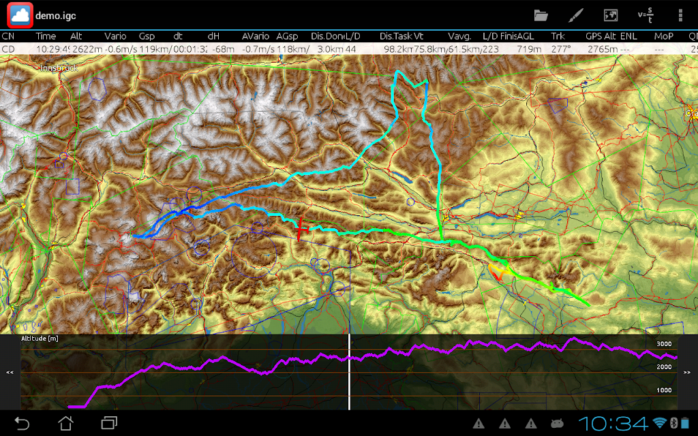The height and width of the screenshot is (436, 698).
Task: Select the MoP column header
Action: click(x=663, y=36)
